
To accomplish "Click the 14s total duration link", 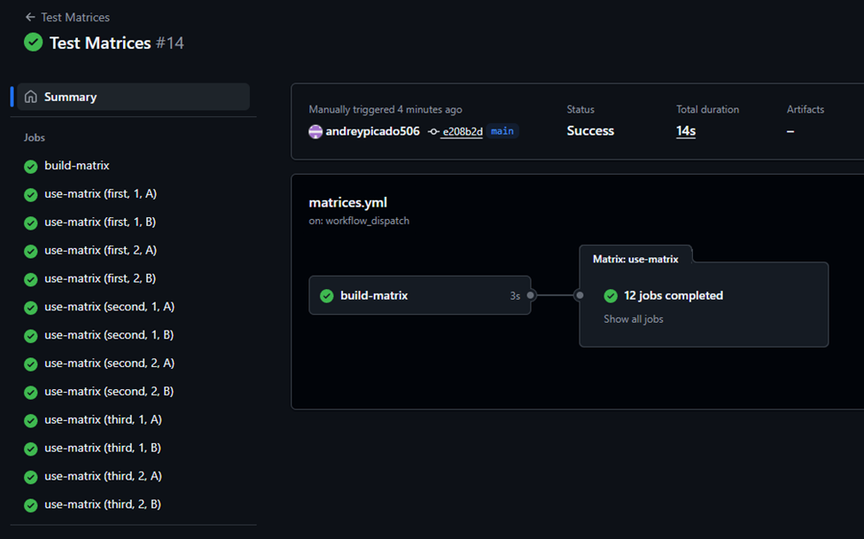I will point(685,131).
